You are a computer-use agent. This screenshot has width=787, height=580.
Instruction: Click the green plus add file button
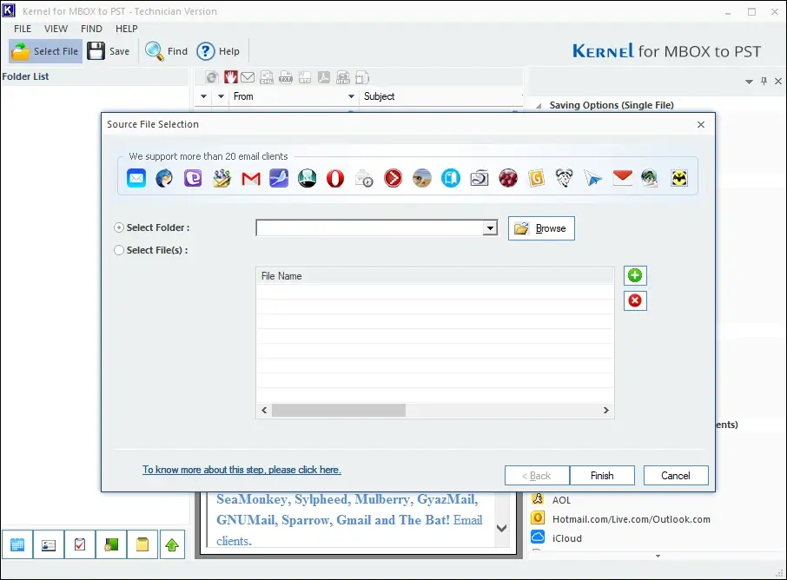click(635, 275)
